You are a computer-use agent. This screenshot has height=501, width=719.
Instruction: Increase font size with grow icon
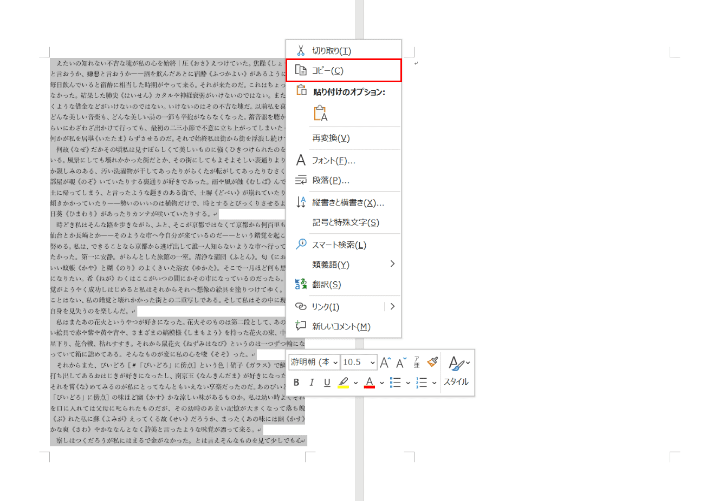pyautogui.click(x=385, y=362)
